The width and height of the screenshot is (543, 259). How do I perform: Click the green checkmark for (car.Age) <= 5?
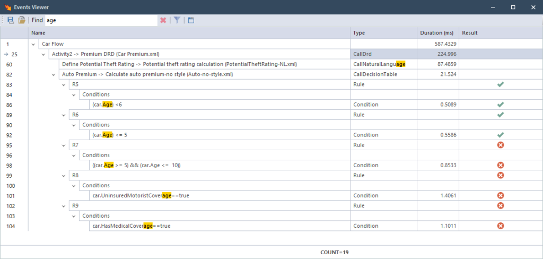pyautogui.click(x=500, y=134)
